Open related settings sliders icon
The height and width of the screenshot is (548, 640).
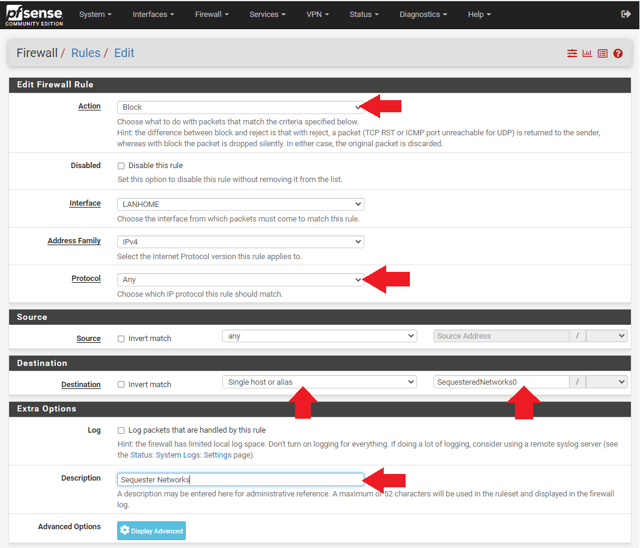[x=572, y=53]
